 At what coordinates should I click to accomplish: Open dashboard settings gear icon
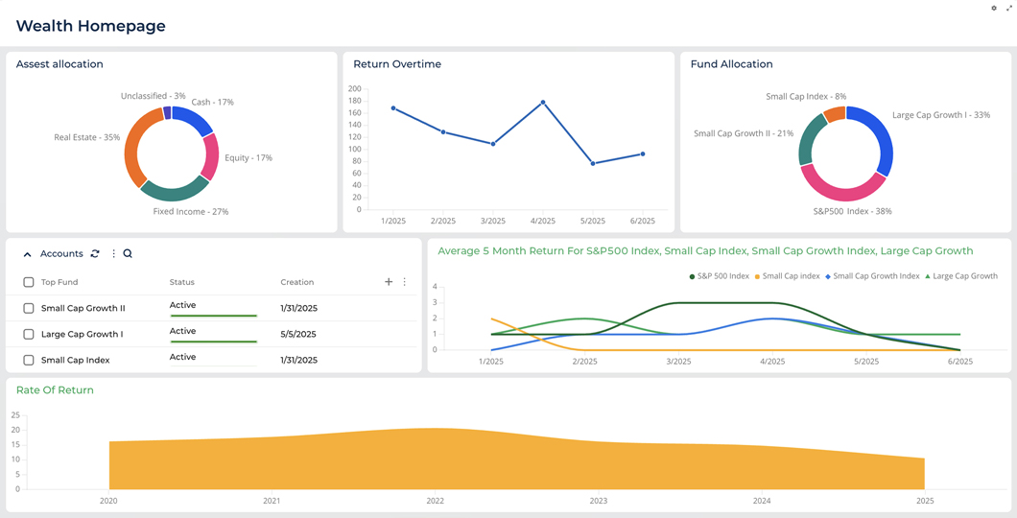[x=994, y=8]
